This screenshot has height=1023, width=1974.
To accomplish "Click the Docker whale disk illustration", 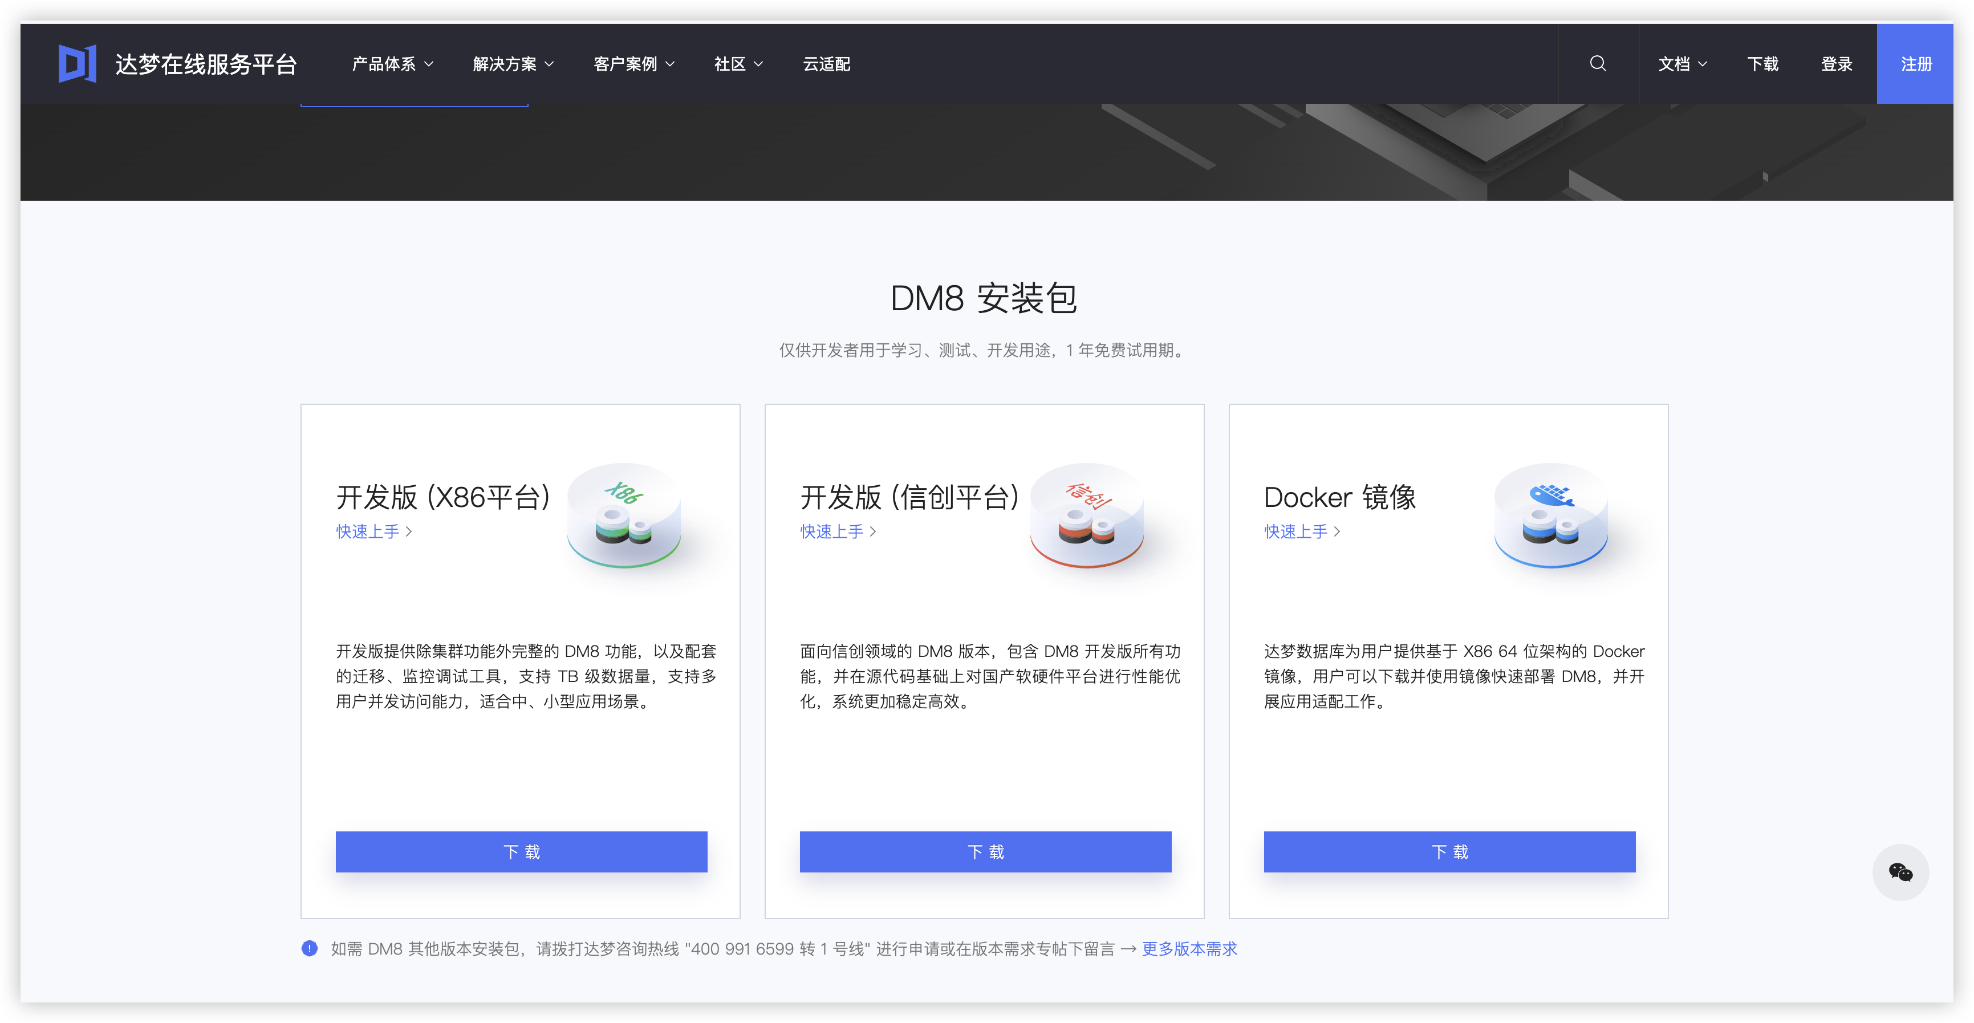I will (x=1551, y=515).
